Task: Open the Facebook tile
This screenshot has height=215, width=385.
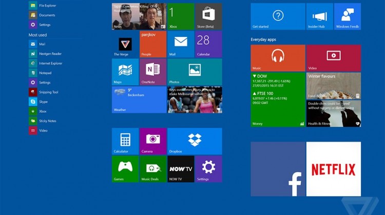Action: (278, 169)
